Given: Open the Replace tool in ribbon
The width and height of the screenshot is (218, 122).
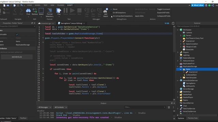Looking at the screenshot, I should pyautogui.click(x=35, y=12).
